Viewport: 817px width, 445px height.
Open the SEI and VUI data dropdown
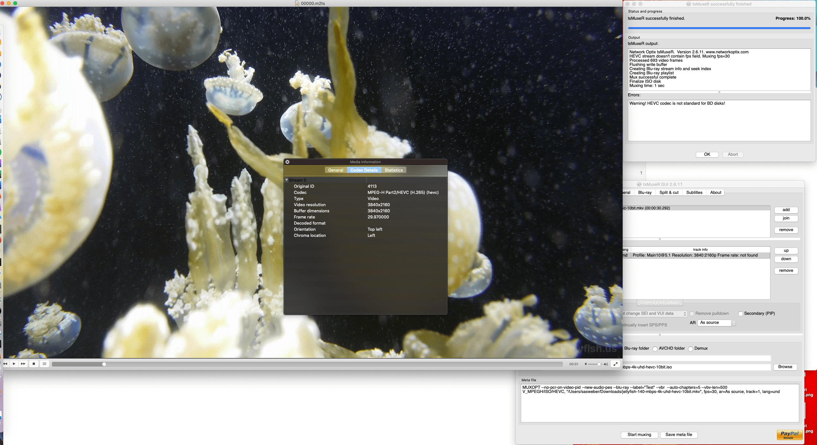[654, 313]
